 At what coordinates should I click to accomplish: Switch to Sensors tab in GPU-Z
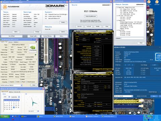tap(10, 42)
